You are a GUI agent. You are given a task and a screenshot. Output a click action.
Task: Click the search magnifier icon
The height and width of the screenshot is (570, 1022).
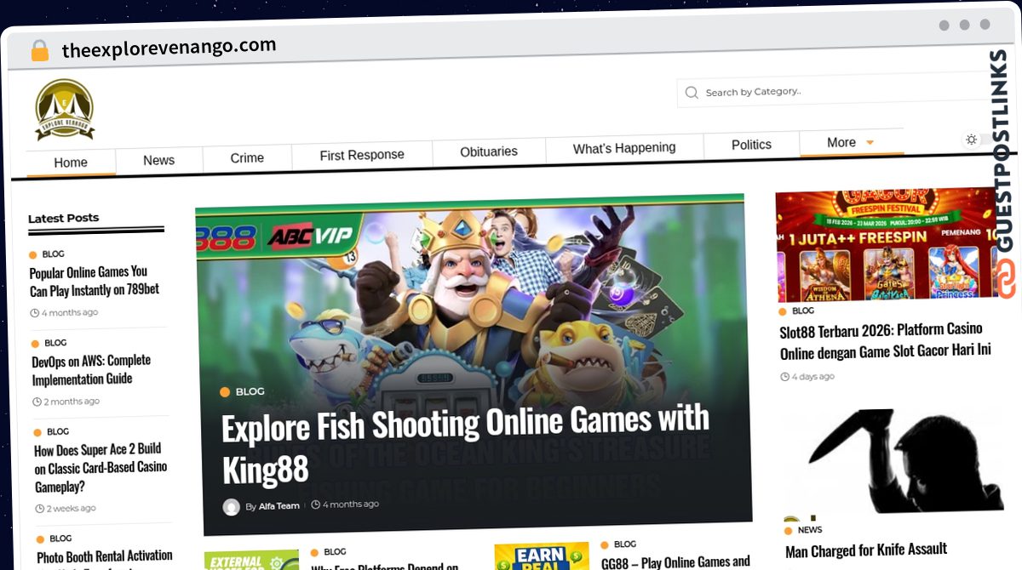click(692, 92)
